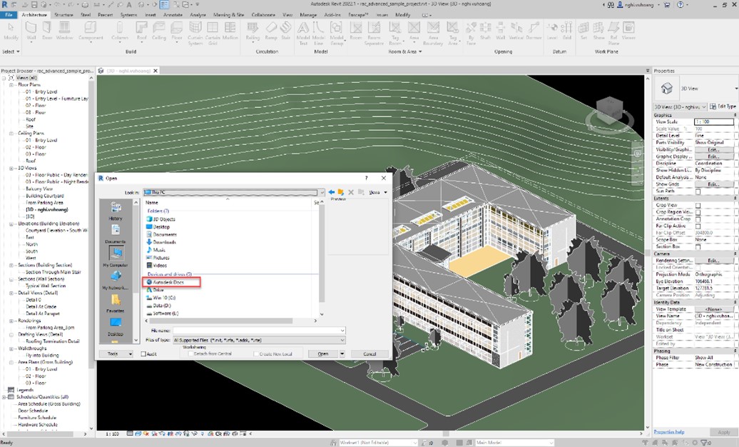The width and height of the screenshot is (739, 447).
Task: Select the Wall tool in ribbon
Action: pos(31,31)
